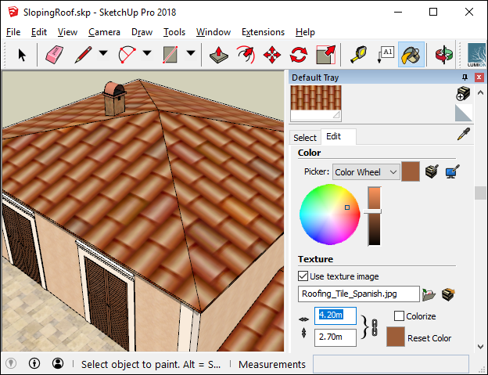The width and height of the screenshot is (488, 375).
Task: Toggle the aspect ratio lock chain
Action: click(375, 326)
